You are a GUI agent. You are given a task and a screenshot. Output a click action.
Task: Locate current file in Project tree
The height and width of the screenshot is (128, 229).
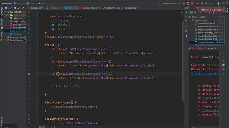pos(15,8)
